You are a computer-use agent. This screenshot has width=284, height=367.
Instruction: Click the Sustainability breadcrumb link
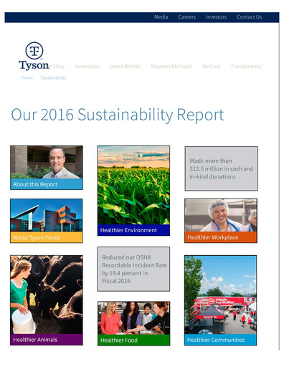[x=54, y=77]
